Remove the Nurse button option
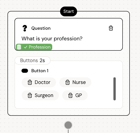The height and width of the screenshot is (133, 140). (68, 82)
